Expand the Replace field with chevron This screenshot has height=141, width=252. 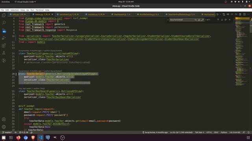pyautogui.click(x=168, y=20)
